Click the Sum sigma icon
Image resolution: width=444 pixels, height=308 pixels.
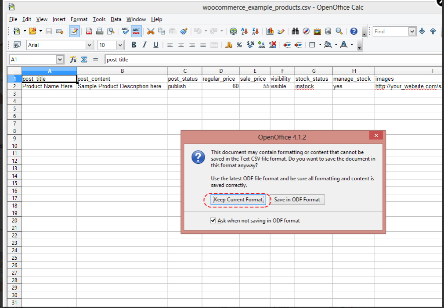coord(84,60)
